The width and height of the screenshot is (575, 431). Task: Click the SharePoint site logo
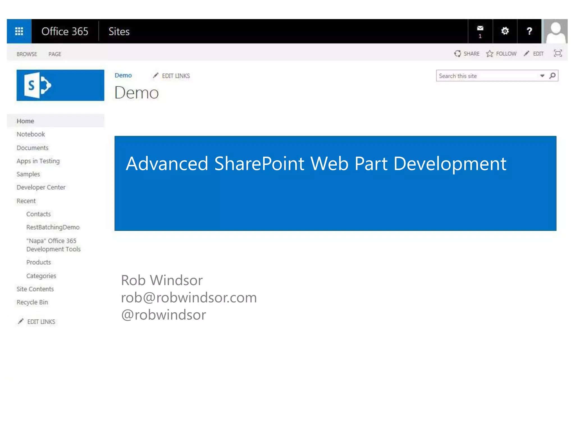pos(60,85)
